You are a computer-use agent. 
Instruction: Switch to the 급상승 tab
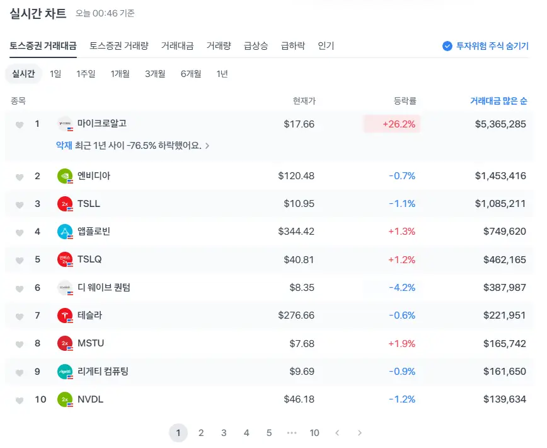(256, 45)
